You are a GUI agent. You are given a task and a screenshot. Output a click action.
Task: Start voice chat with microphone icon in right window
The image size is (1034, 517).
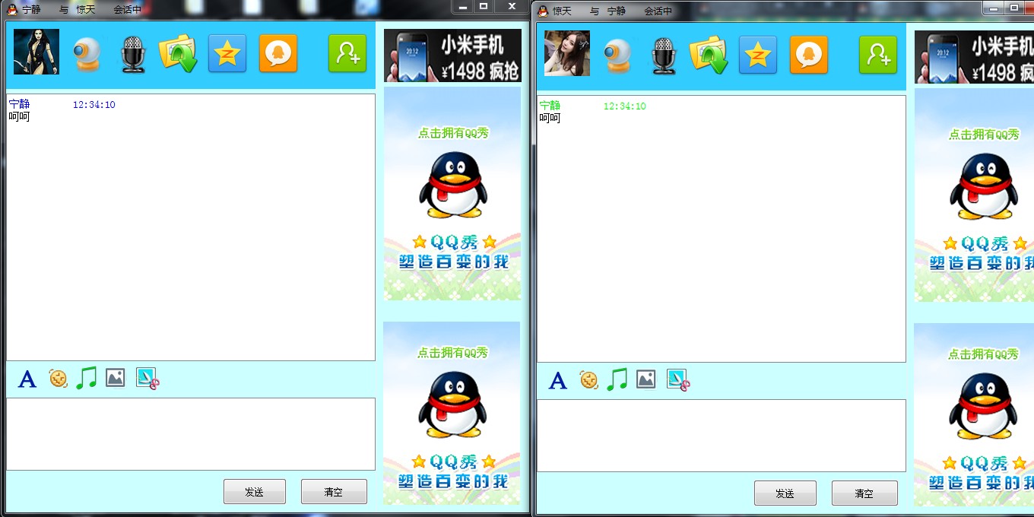coord(663,56)
